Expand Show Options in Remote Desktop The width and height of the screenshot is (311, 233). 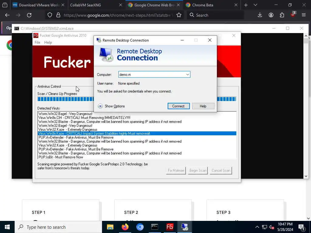click(x=111, y=106)
